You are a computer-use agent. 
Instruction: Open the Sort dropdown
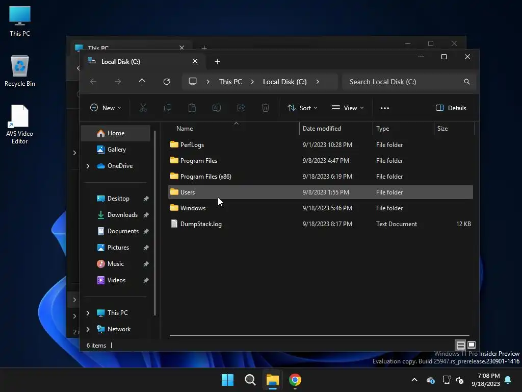pyautogui.click(x=302, y=108)
